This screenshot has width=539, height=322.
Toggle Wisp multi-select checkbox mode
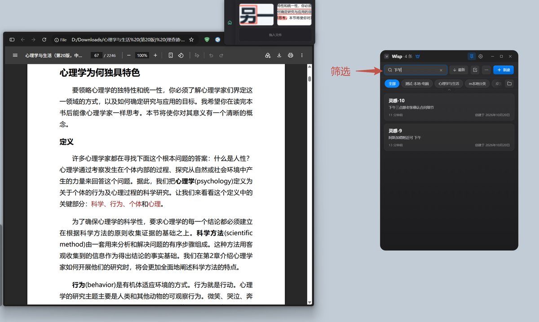(x=475, y=70)
